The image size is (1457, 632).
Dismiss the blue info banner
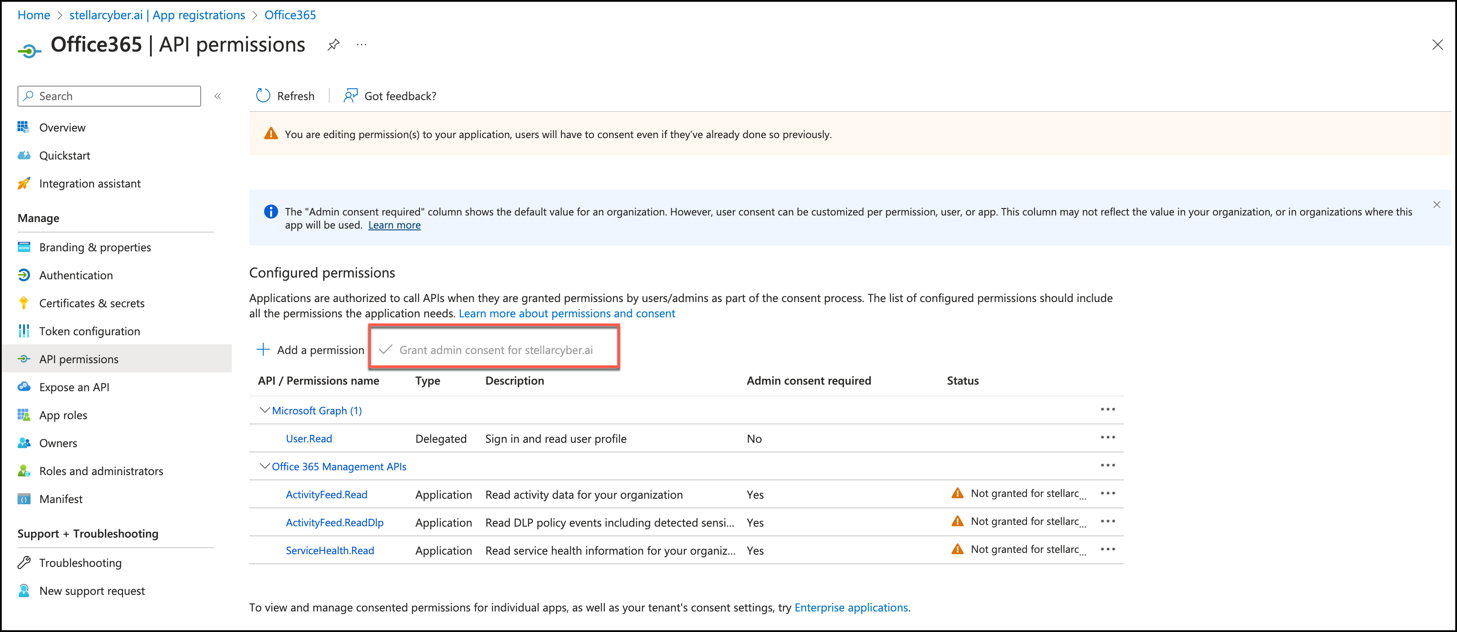[x=1436, y=205]
